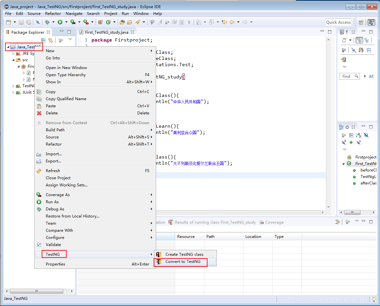Select TestNG context menu entry
The height and width of the screenshot is (306, 380).
click(95, 254)
